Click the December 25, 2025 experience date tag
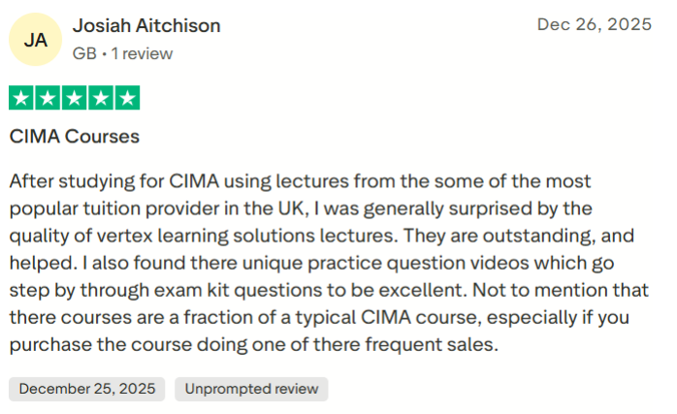This screenshot has height=414, width=677. click(x=87, y=389)
